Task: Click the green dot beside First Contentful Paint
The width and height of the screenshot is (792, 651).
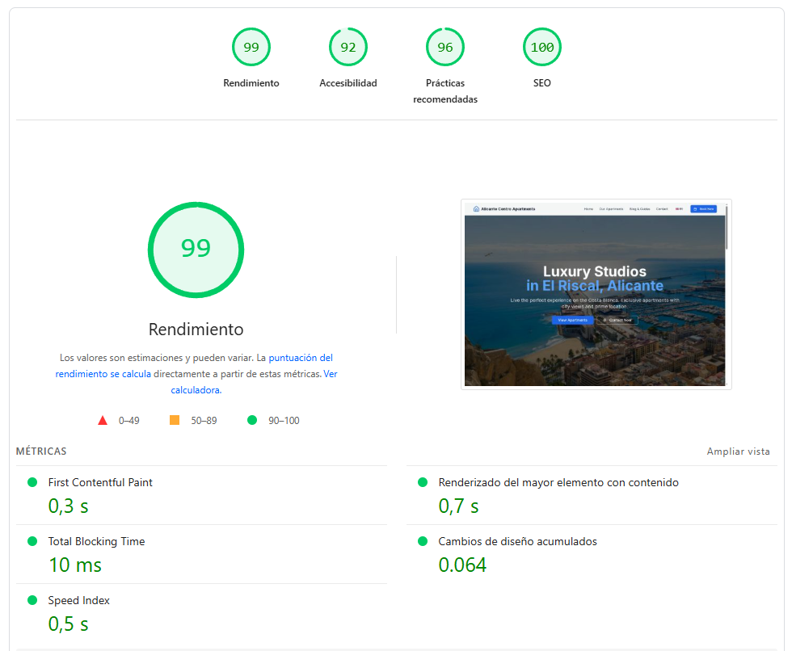Action: [32, 482]
